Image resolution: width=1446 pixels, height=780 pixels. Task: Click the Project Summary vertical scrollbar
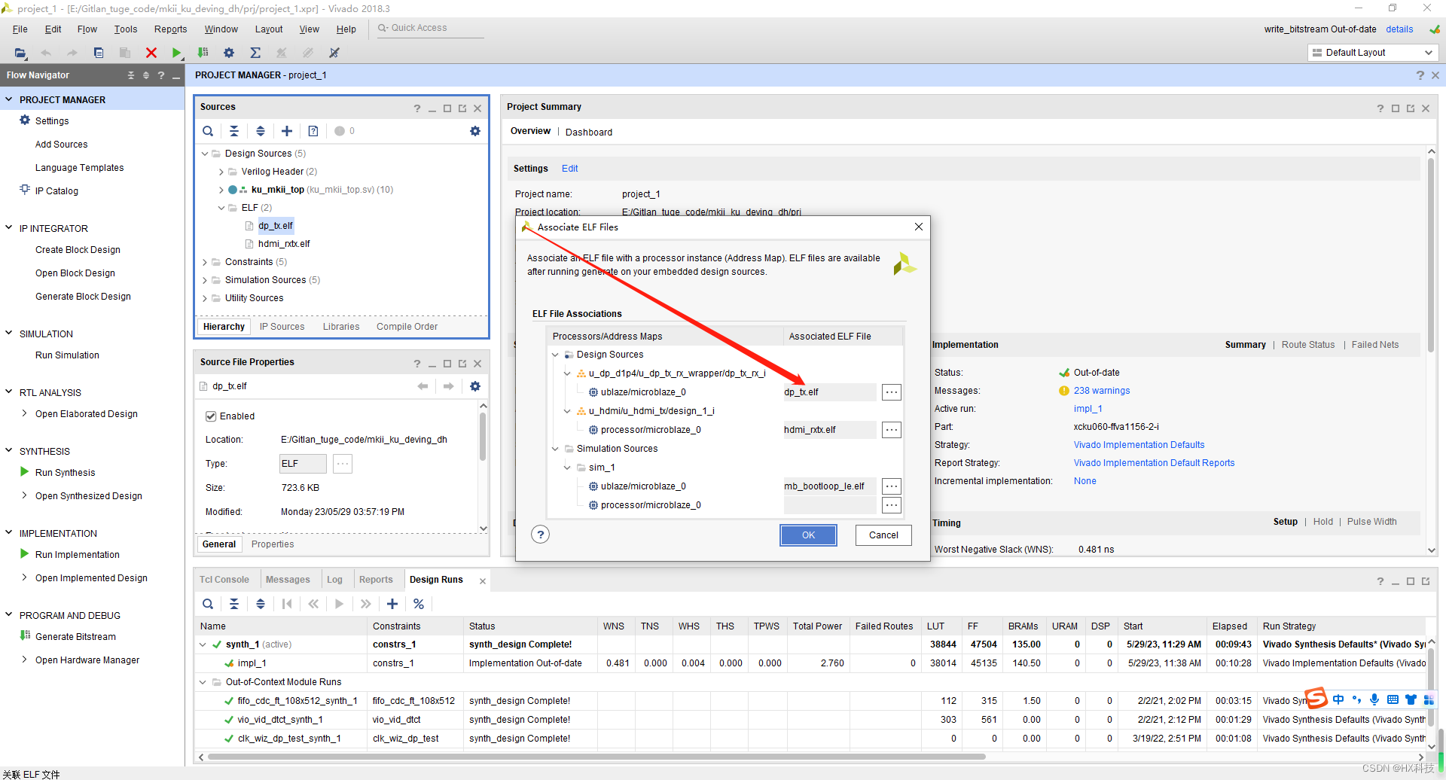[1432, 256]
